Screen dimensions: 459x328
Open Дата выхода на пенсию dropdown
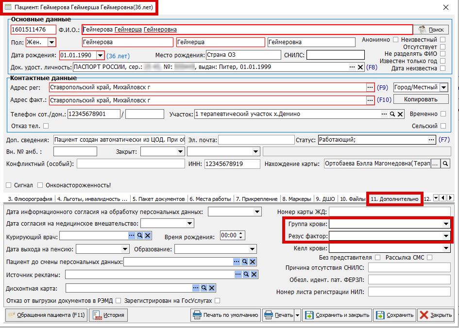pyautogui.click(x=125, y=249)
